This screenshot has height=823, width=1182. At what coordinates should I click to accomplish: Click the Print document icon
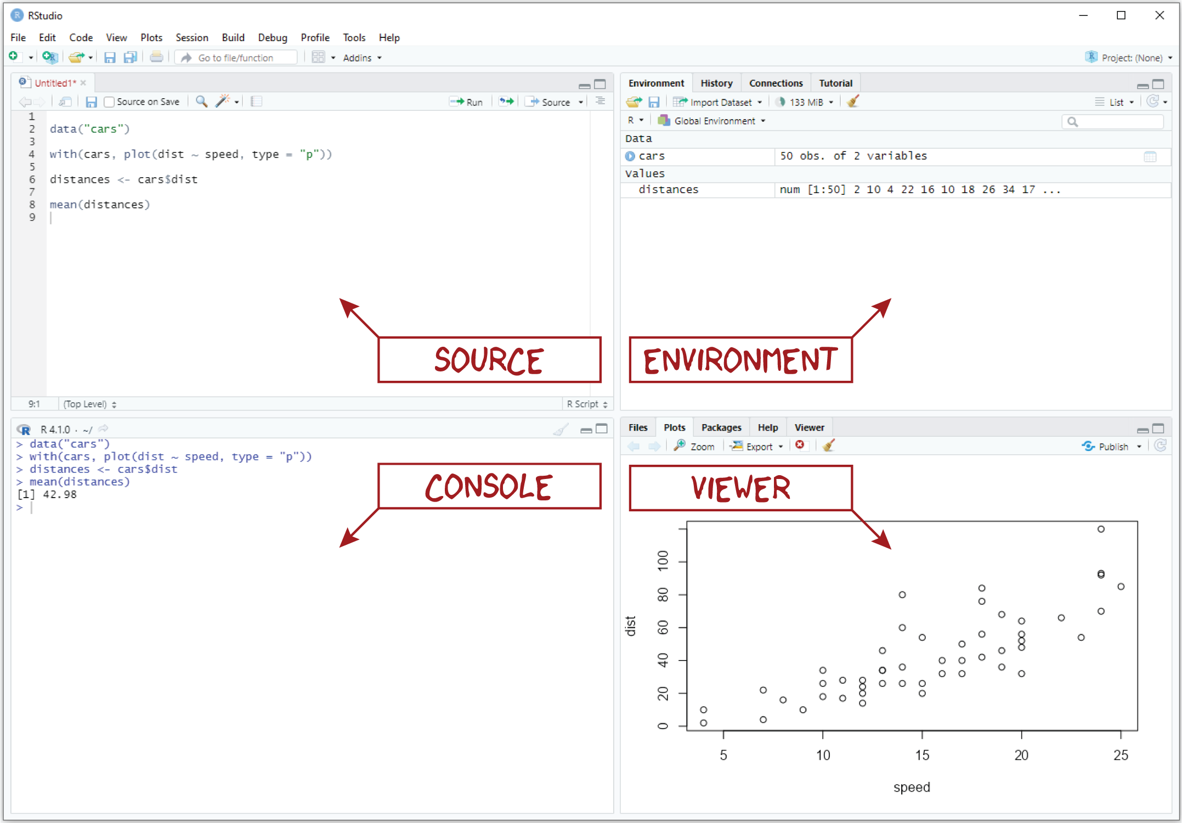(156, 57)
